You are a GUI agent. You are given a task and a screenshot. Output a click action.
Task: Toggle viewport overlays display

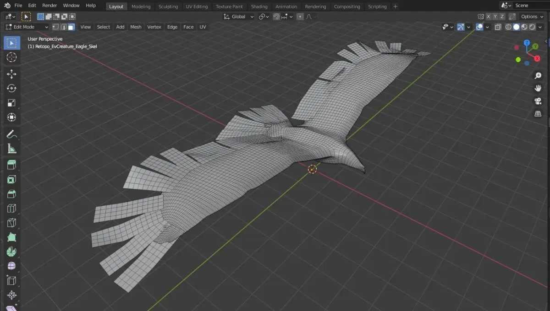[x=479, y=27]
